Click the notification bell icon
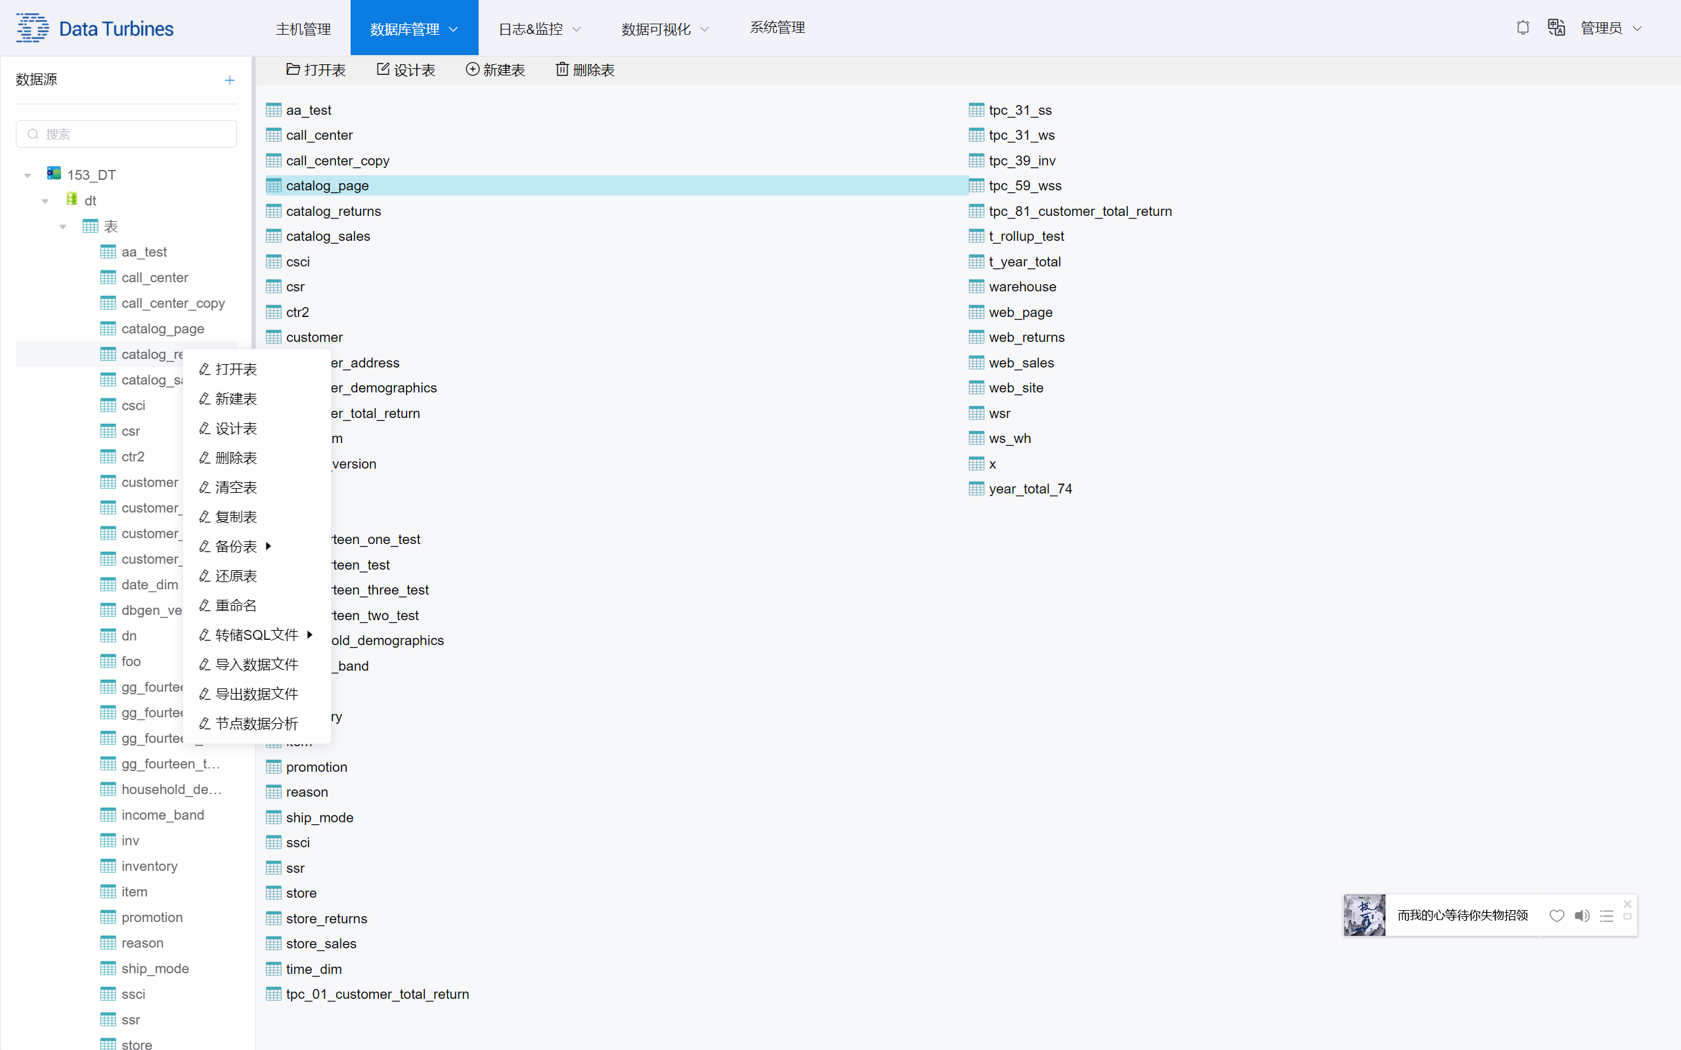1681x1050 pixels. pyautogui.click(x=1523, y=28)
